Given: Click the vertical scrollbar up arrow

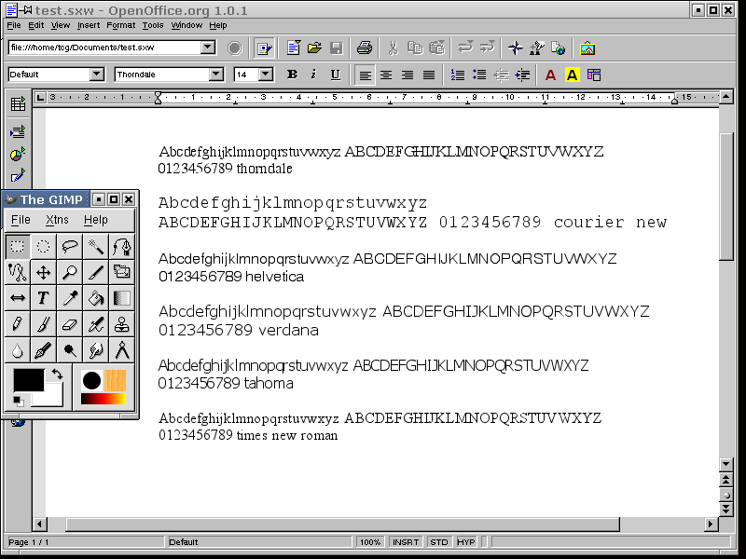Looking at the screenshot, I should click(x=726, y=97).
